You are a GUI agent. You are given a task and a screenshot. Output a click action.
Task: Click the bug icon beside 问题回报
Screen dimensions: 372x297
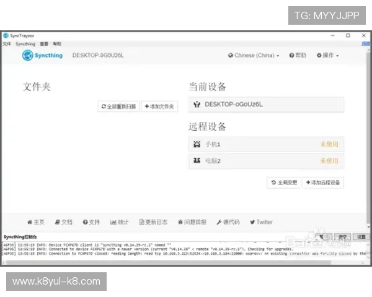click(x=180, y=222)
